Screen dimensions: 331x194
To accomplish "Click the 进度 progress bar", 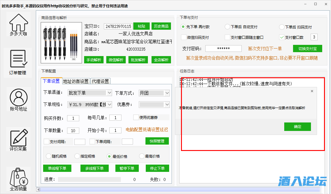I will click(89, 179).
